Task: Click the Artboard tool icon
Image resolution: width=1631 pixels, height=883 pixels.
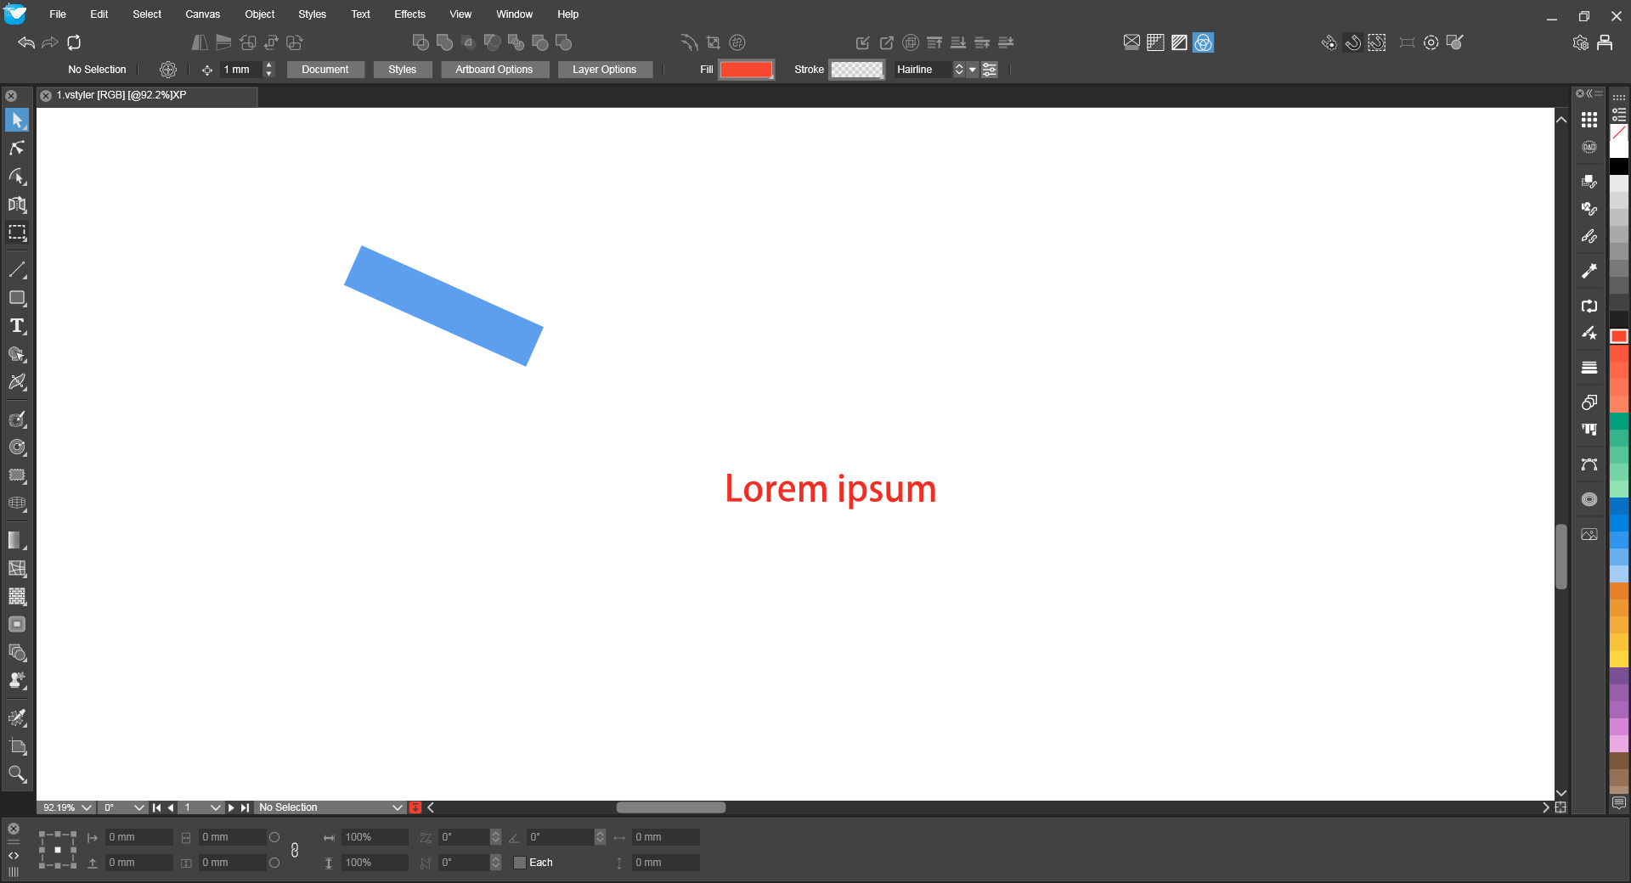Action: (17, 746)
